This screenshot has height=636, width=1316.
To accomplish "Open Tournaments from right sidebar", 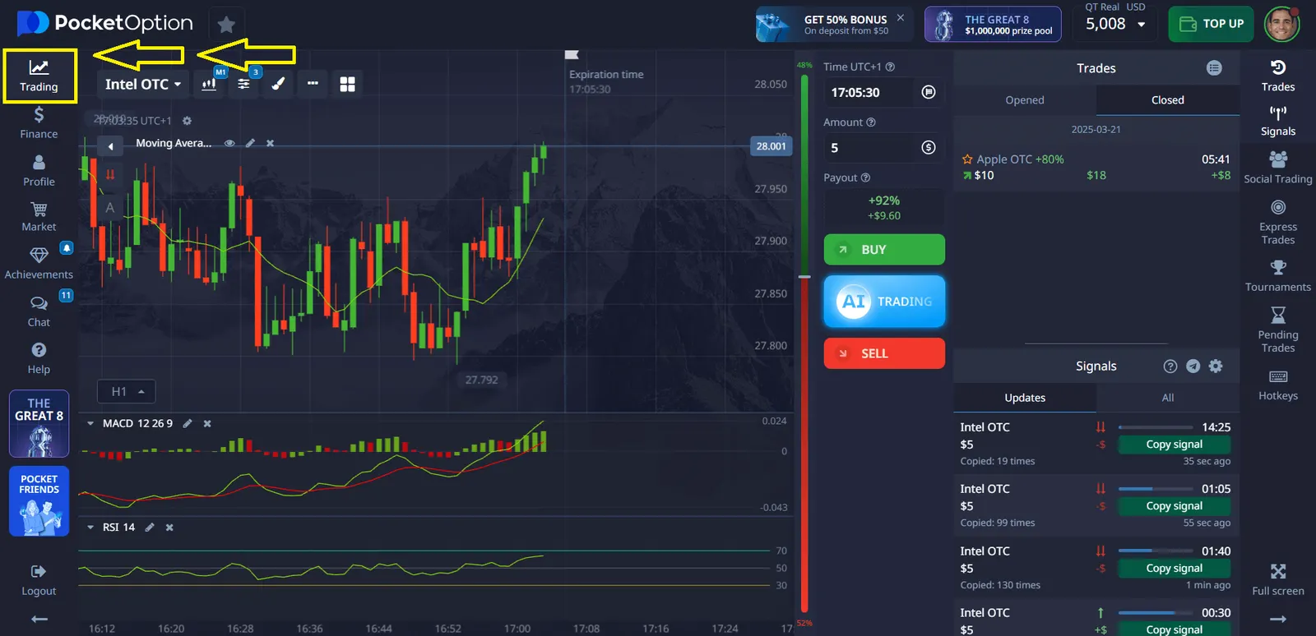I will pos(1277,275).
